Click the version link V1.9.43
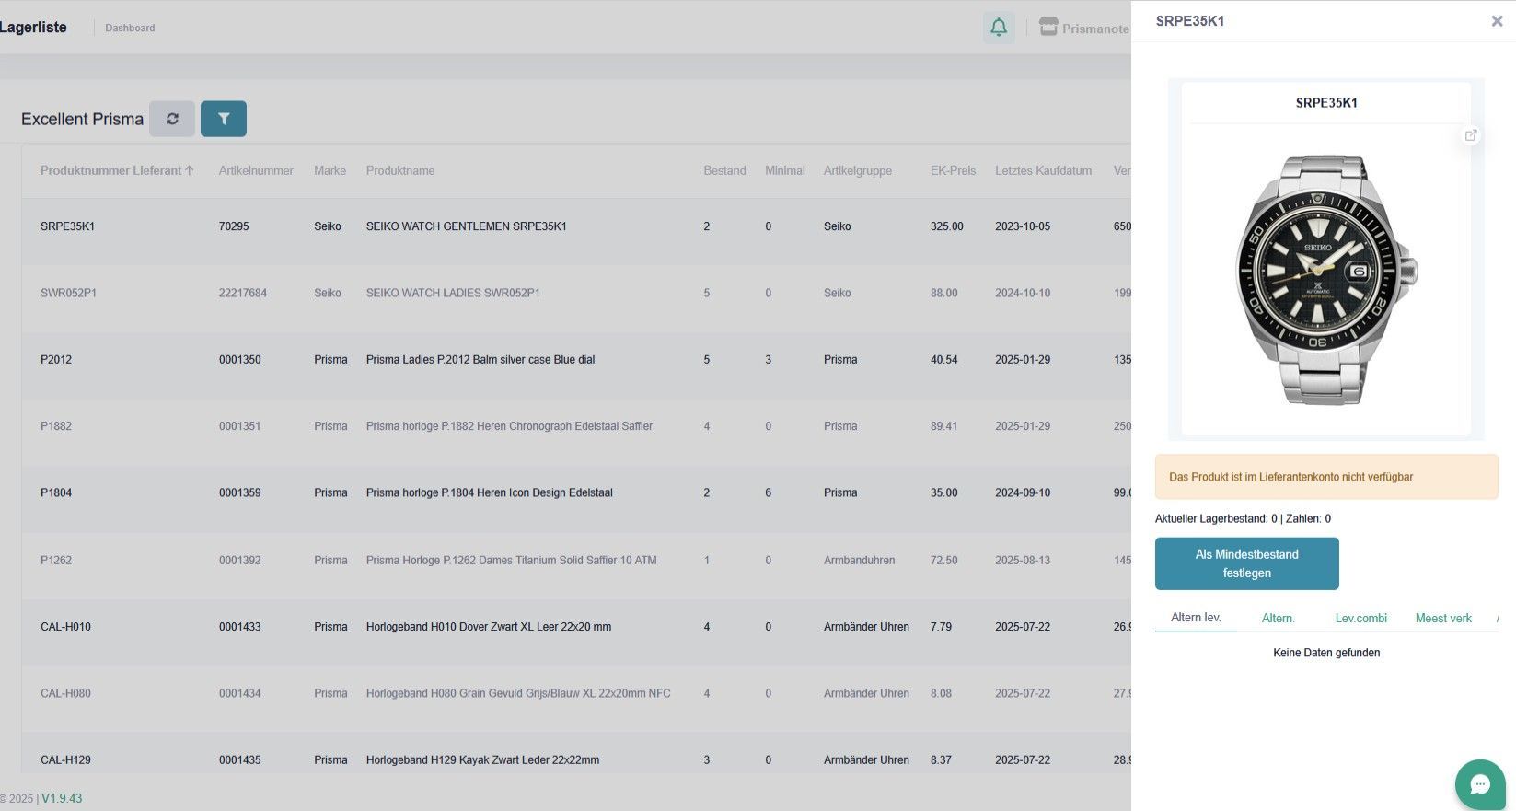Image resolution: width=1516 pixels, height=811 pixels. (62, 798)
